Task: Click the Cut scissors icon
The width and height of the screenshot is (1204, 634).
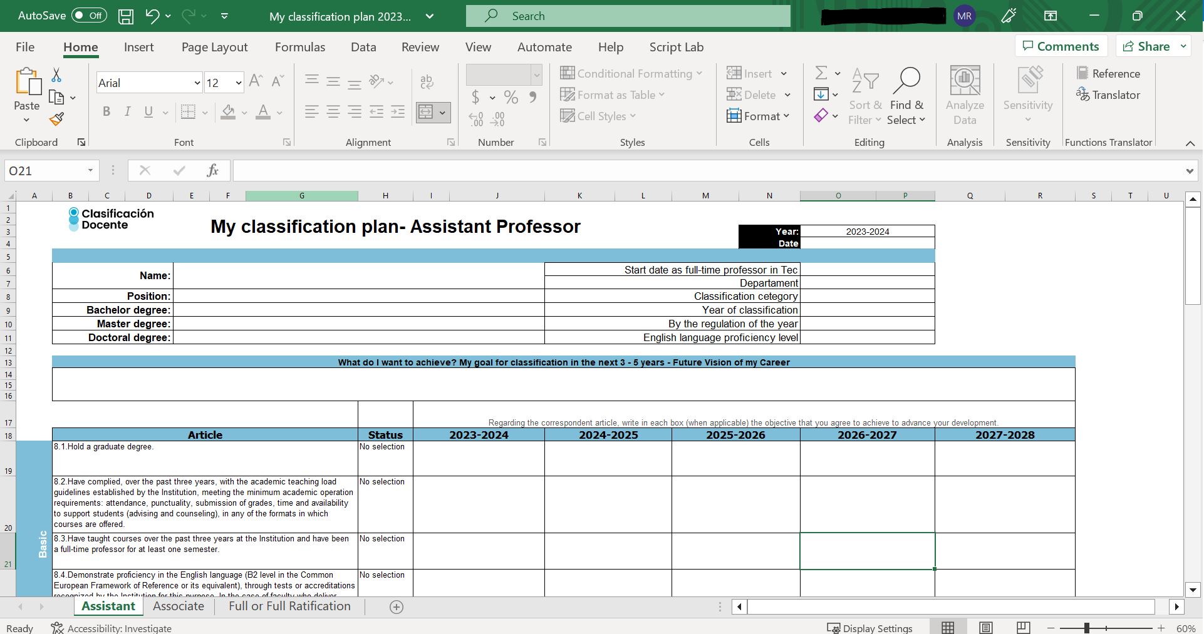Action: click(56, 75)
